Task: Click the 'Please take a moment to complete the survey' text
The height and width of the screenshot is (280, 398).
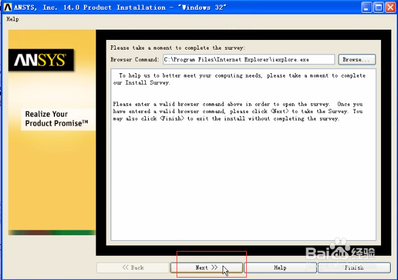Action: [x=178, y=48]
